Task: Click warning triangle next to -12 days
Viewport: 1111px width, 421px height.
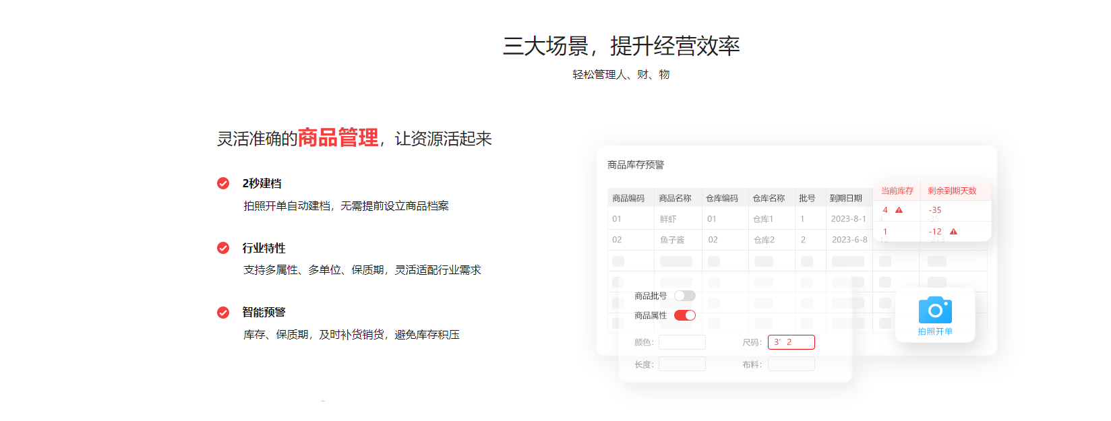Action: point(953,232)
